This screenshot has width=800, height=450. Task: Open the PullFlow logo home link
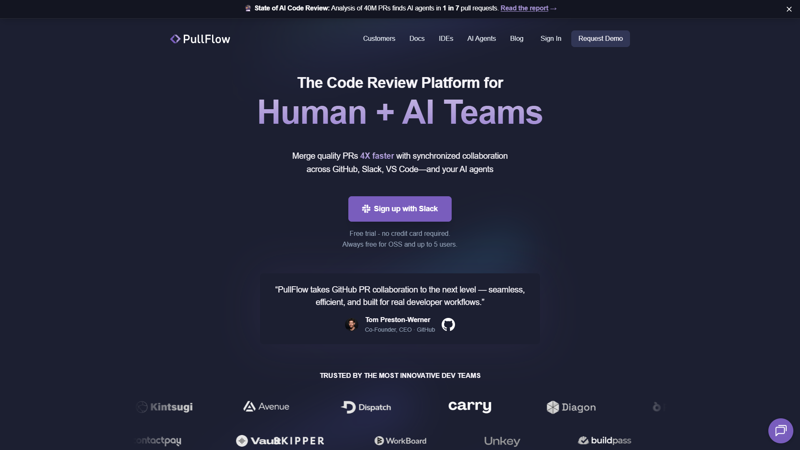click(200, 39)
